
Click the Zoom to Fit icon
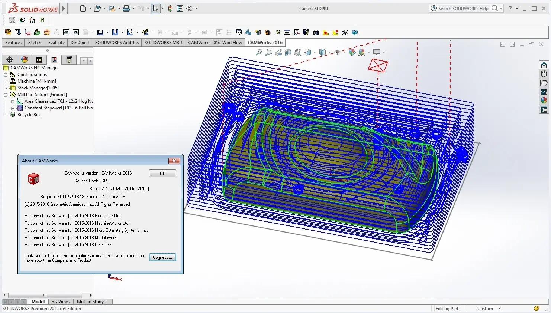pos(259,52)
